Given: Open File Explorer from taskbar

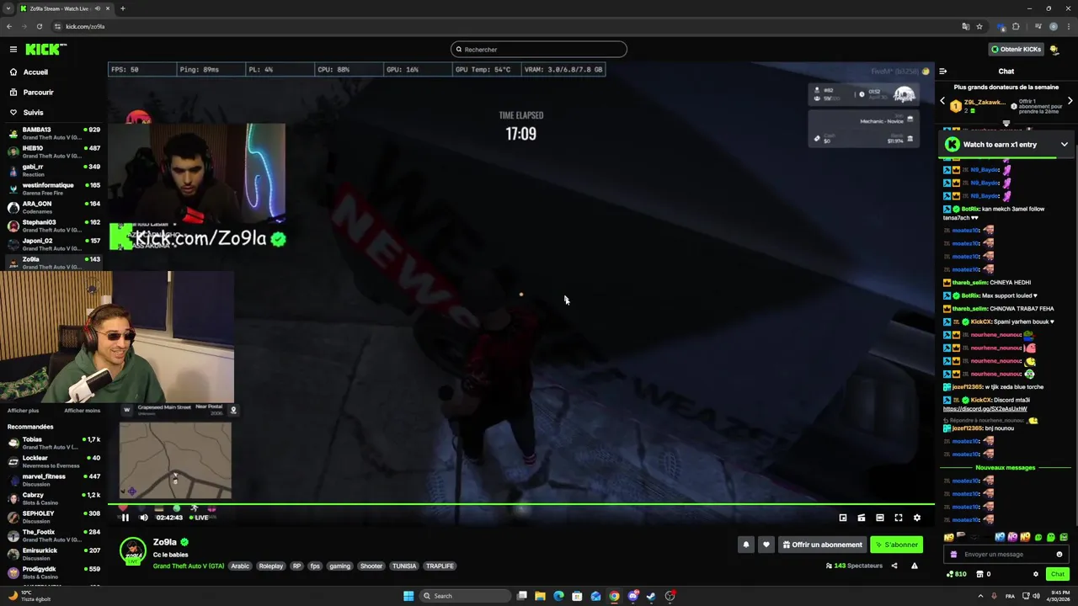Looking at the screenshot, I should 540,596.
